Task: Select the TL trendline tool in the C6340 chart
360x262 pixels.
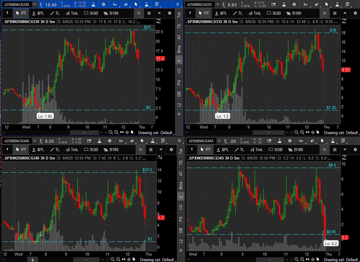Action: click(x=54, y=150)
